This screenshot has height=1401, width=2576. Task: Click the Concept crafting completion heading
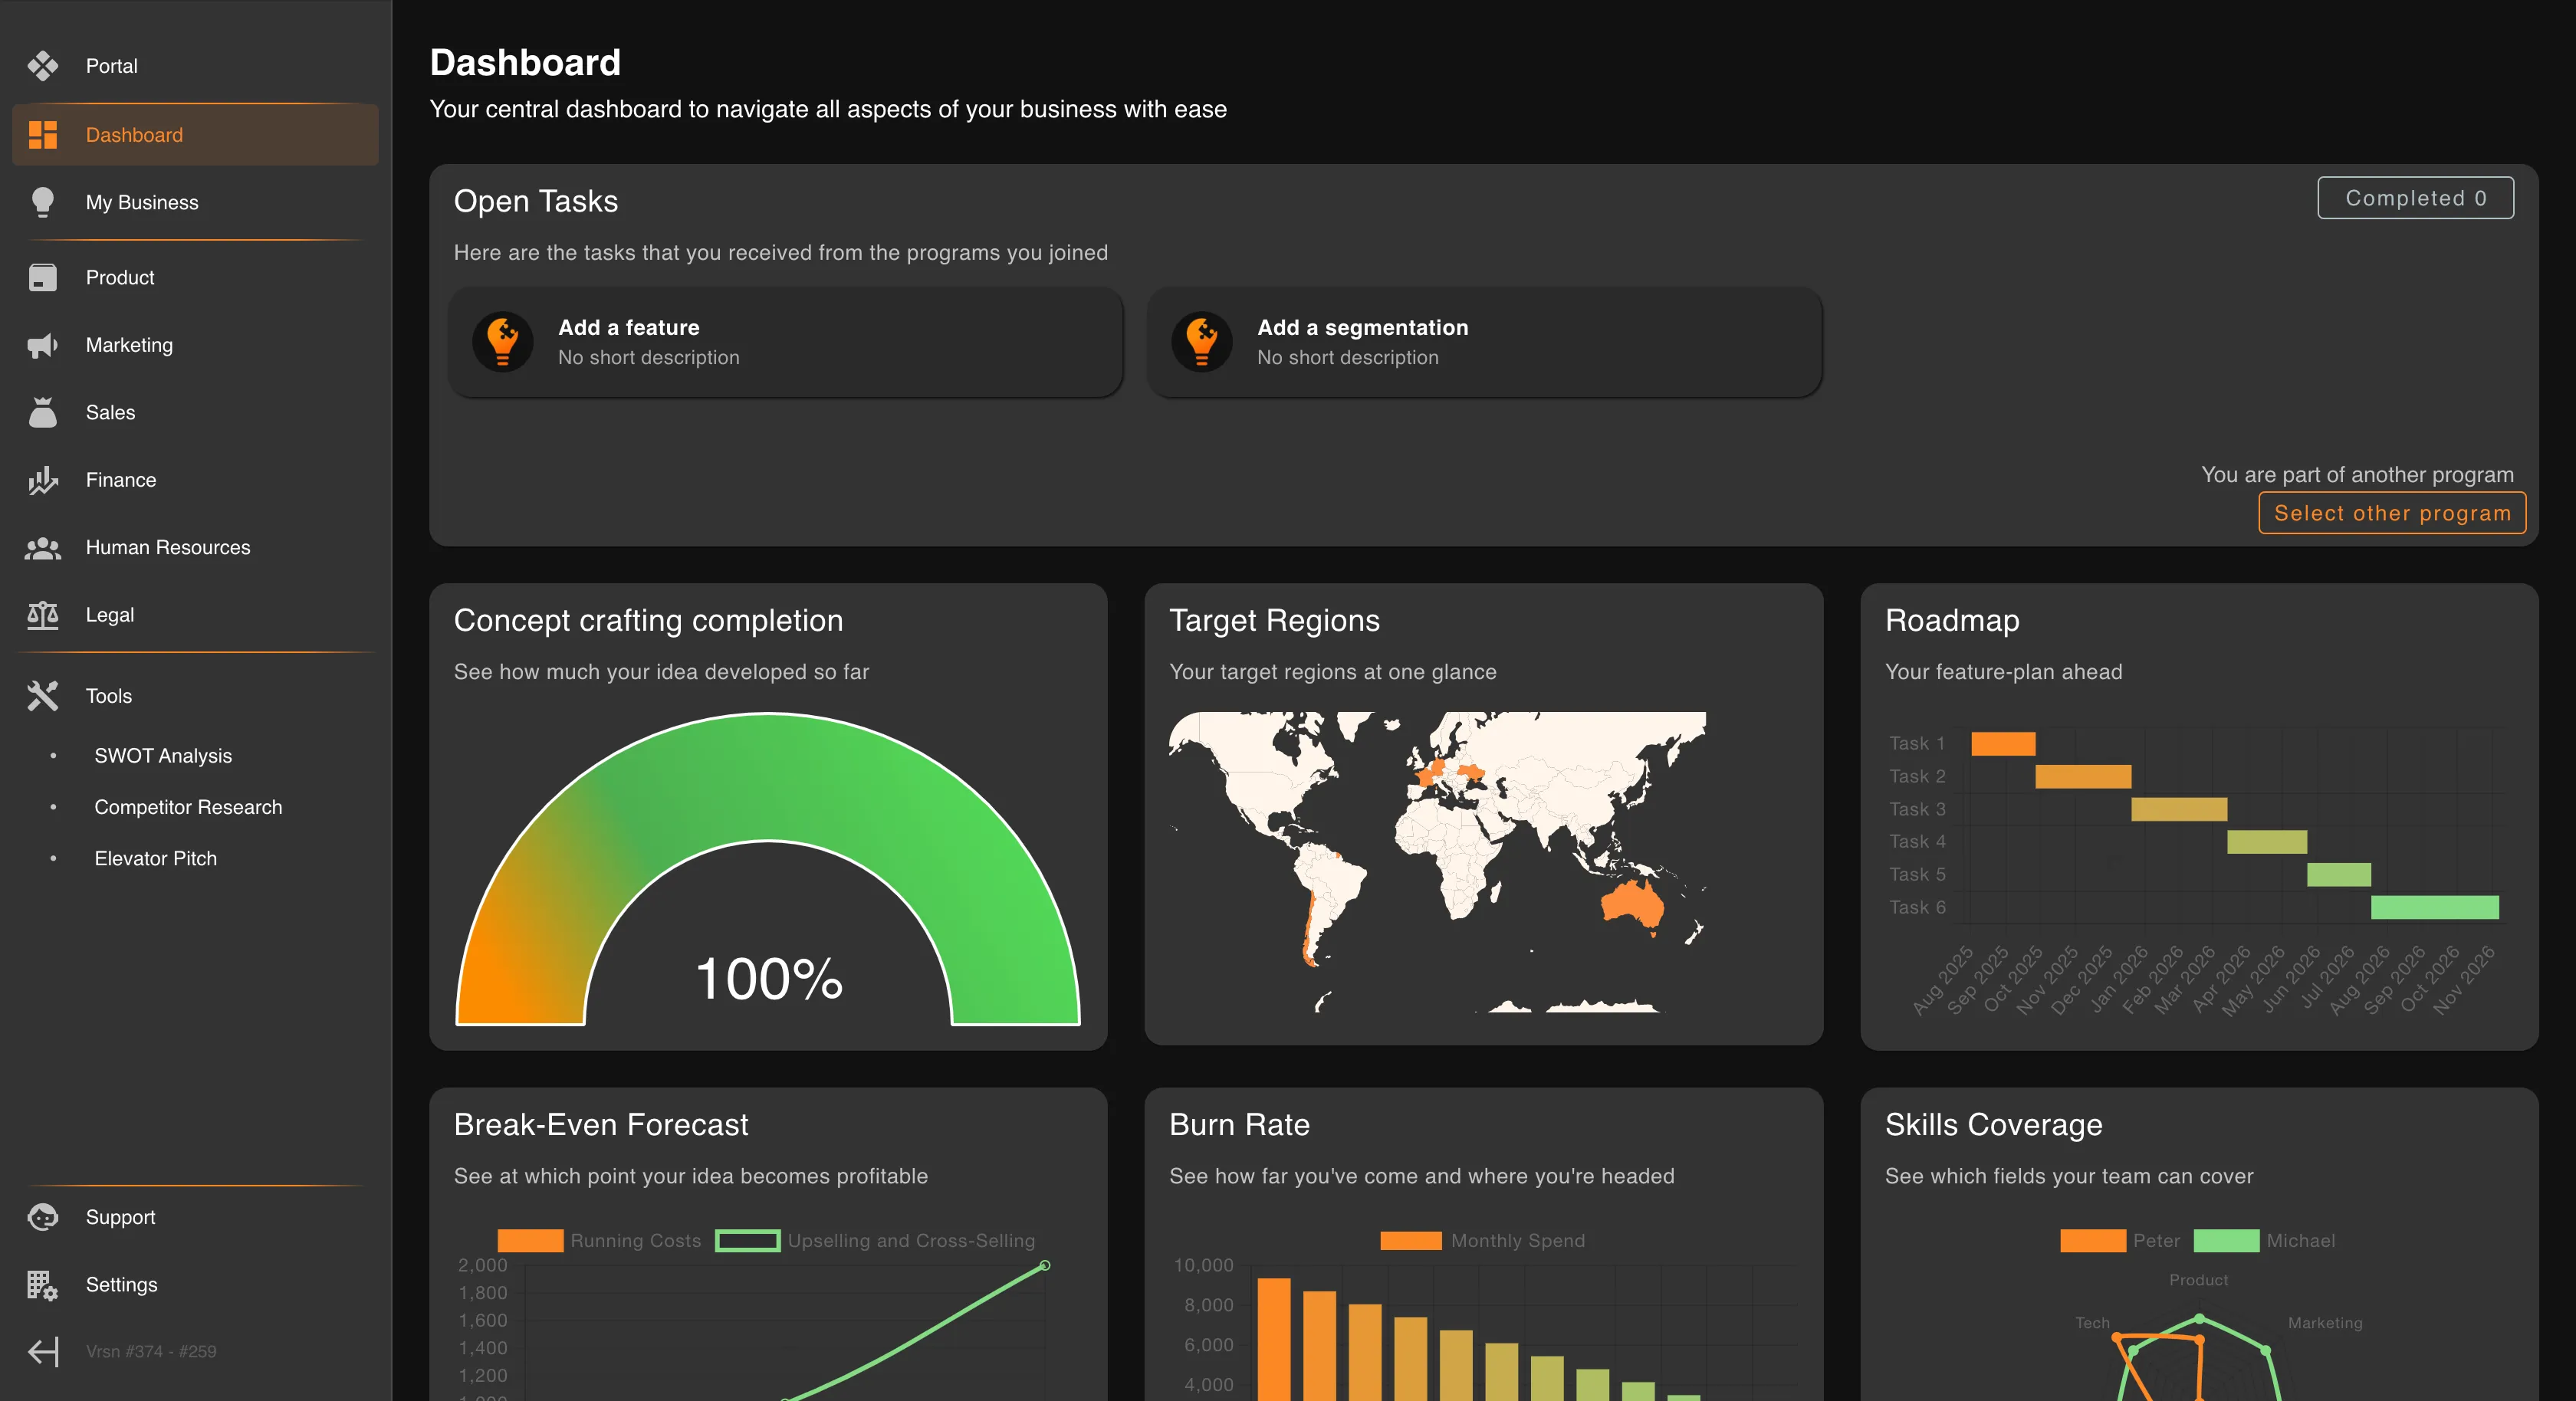(x=648, y=620)
